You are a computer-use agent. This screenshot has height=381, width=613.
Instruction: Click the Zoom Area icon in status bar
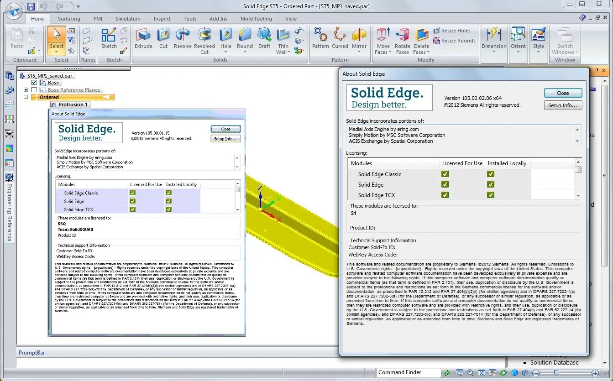tap(460, 373)
